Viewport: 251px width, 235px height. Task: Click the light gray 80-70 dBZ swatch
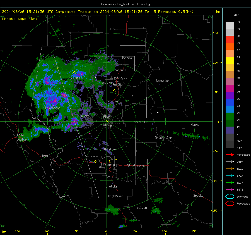[x=230, y=25]
